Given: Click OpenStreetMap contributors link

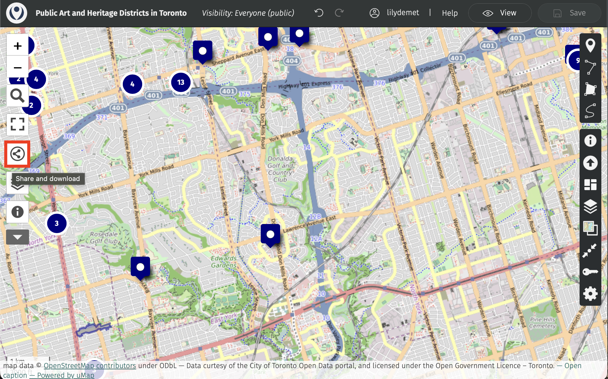Looking at the screenshot, I should 90,365.
